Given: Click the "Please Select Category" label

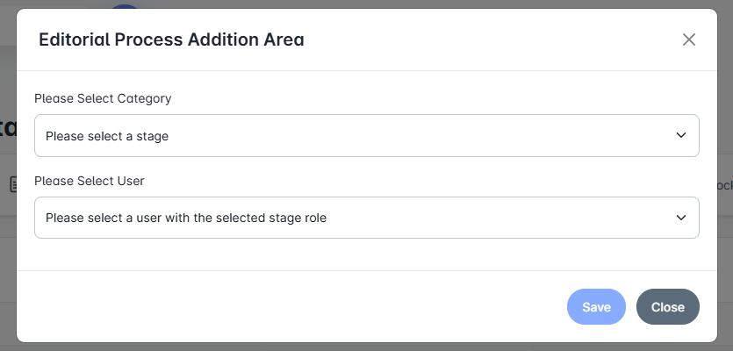Looking at the screenshot, I should 103,98.
